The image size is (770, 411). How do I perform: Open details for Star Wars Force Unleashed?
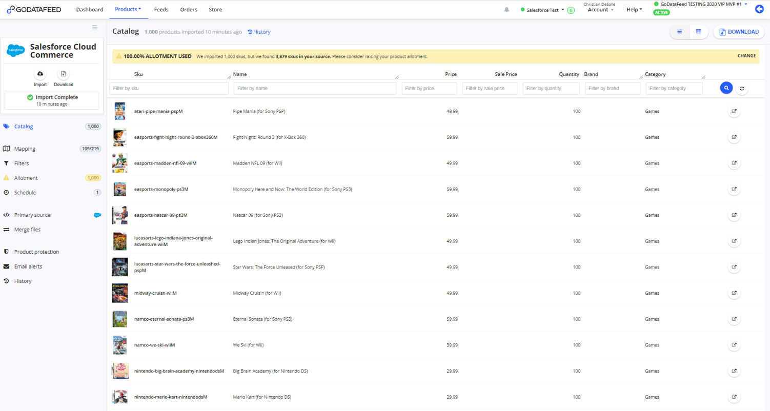tap(734, 267)
